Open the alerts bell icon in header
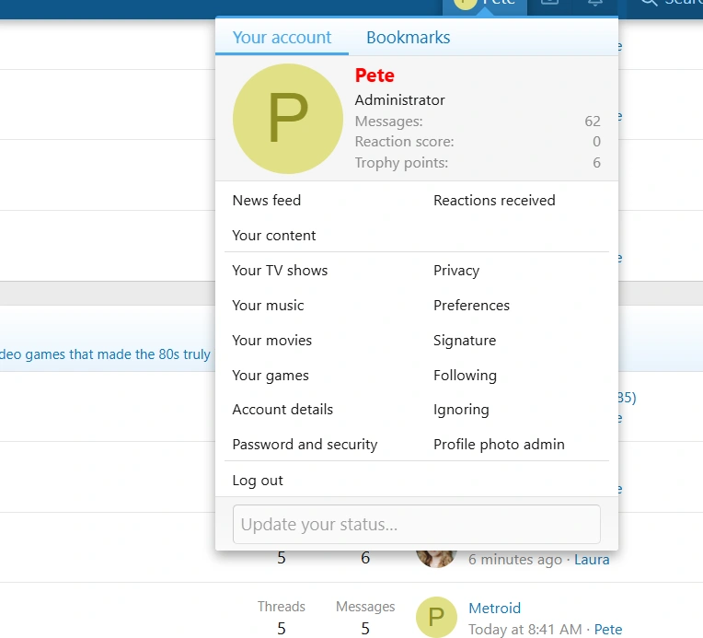703x638 pixels. click(595, 3)
